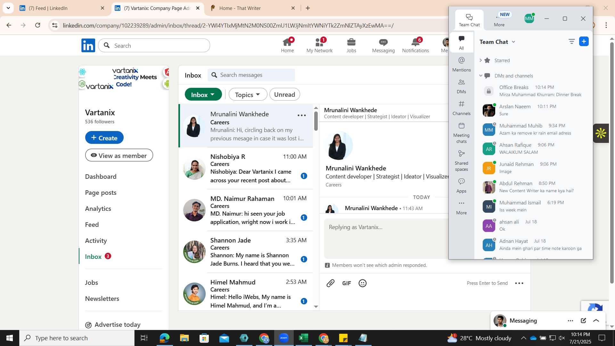Click View as member button

pos(119,155)
